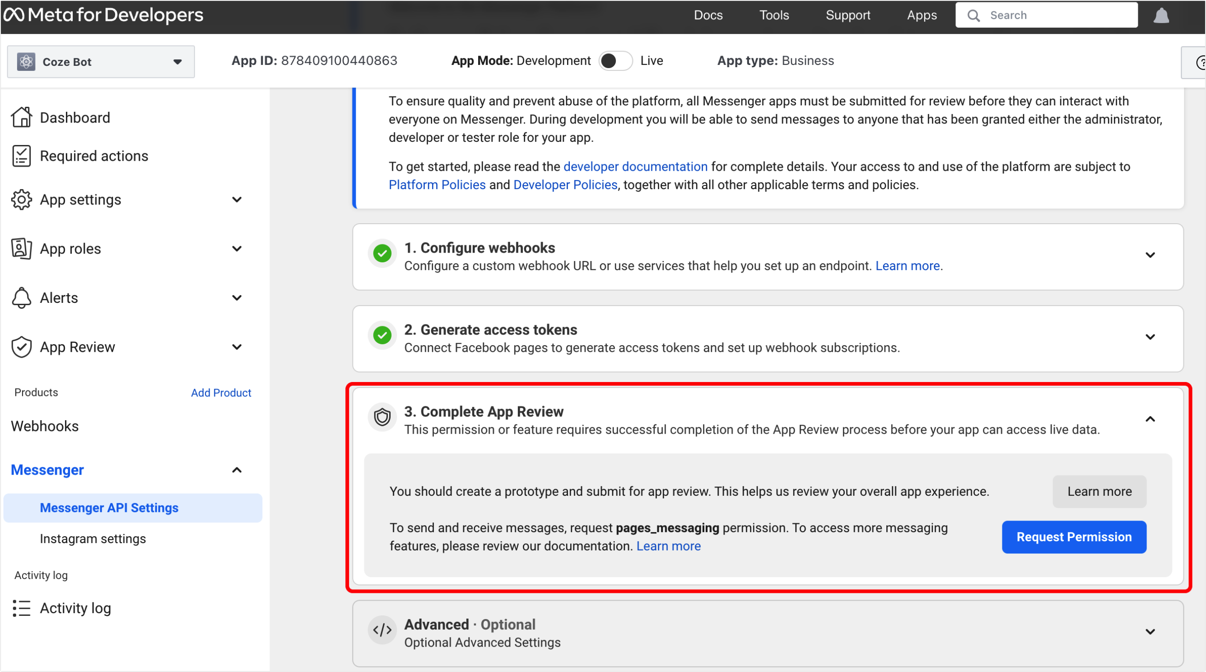This screenshot has width=1206, height=672.
Task: Open Webhooks product page
Action: [45, 426]
